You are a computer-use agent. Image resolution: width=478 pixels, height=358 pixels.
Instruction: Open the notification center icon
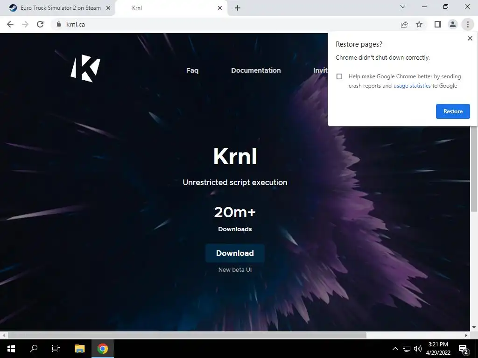(x=463, y=349)
